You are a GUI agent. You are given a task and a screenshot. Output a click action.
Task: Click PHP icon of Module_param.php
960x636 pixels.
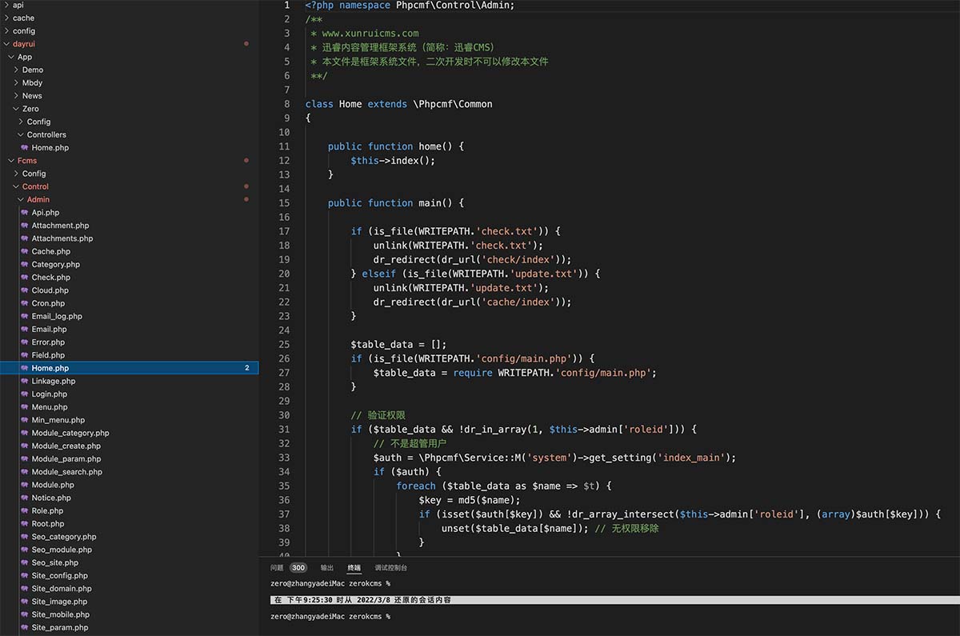[x=25, y=459]
